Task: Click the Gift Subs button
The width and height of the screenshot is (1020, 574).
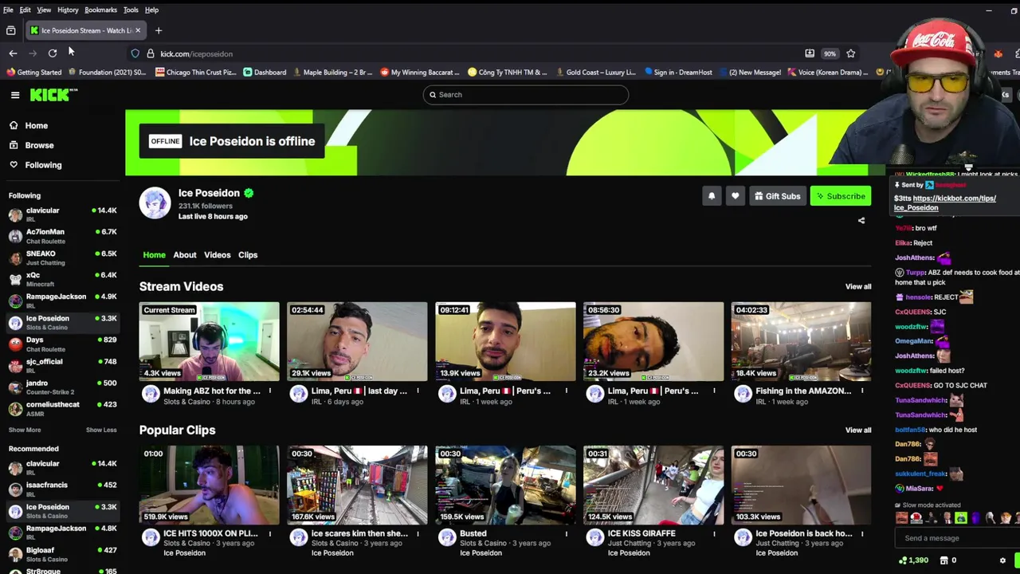Action: pos(778,196)
